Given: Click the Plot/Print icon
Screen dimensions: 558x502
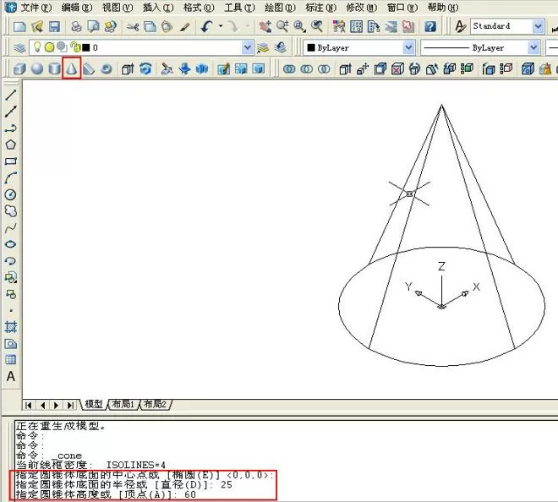Looking at the screenshot, I should [x=76, y=27].
